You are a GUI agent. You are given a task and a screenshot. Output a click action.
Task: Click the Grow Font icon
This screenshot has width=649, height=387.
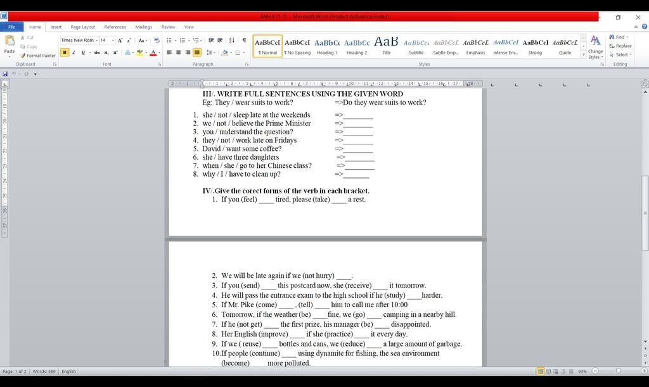pyautogui.click(x=120, y=41)
